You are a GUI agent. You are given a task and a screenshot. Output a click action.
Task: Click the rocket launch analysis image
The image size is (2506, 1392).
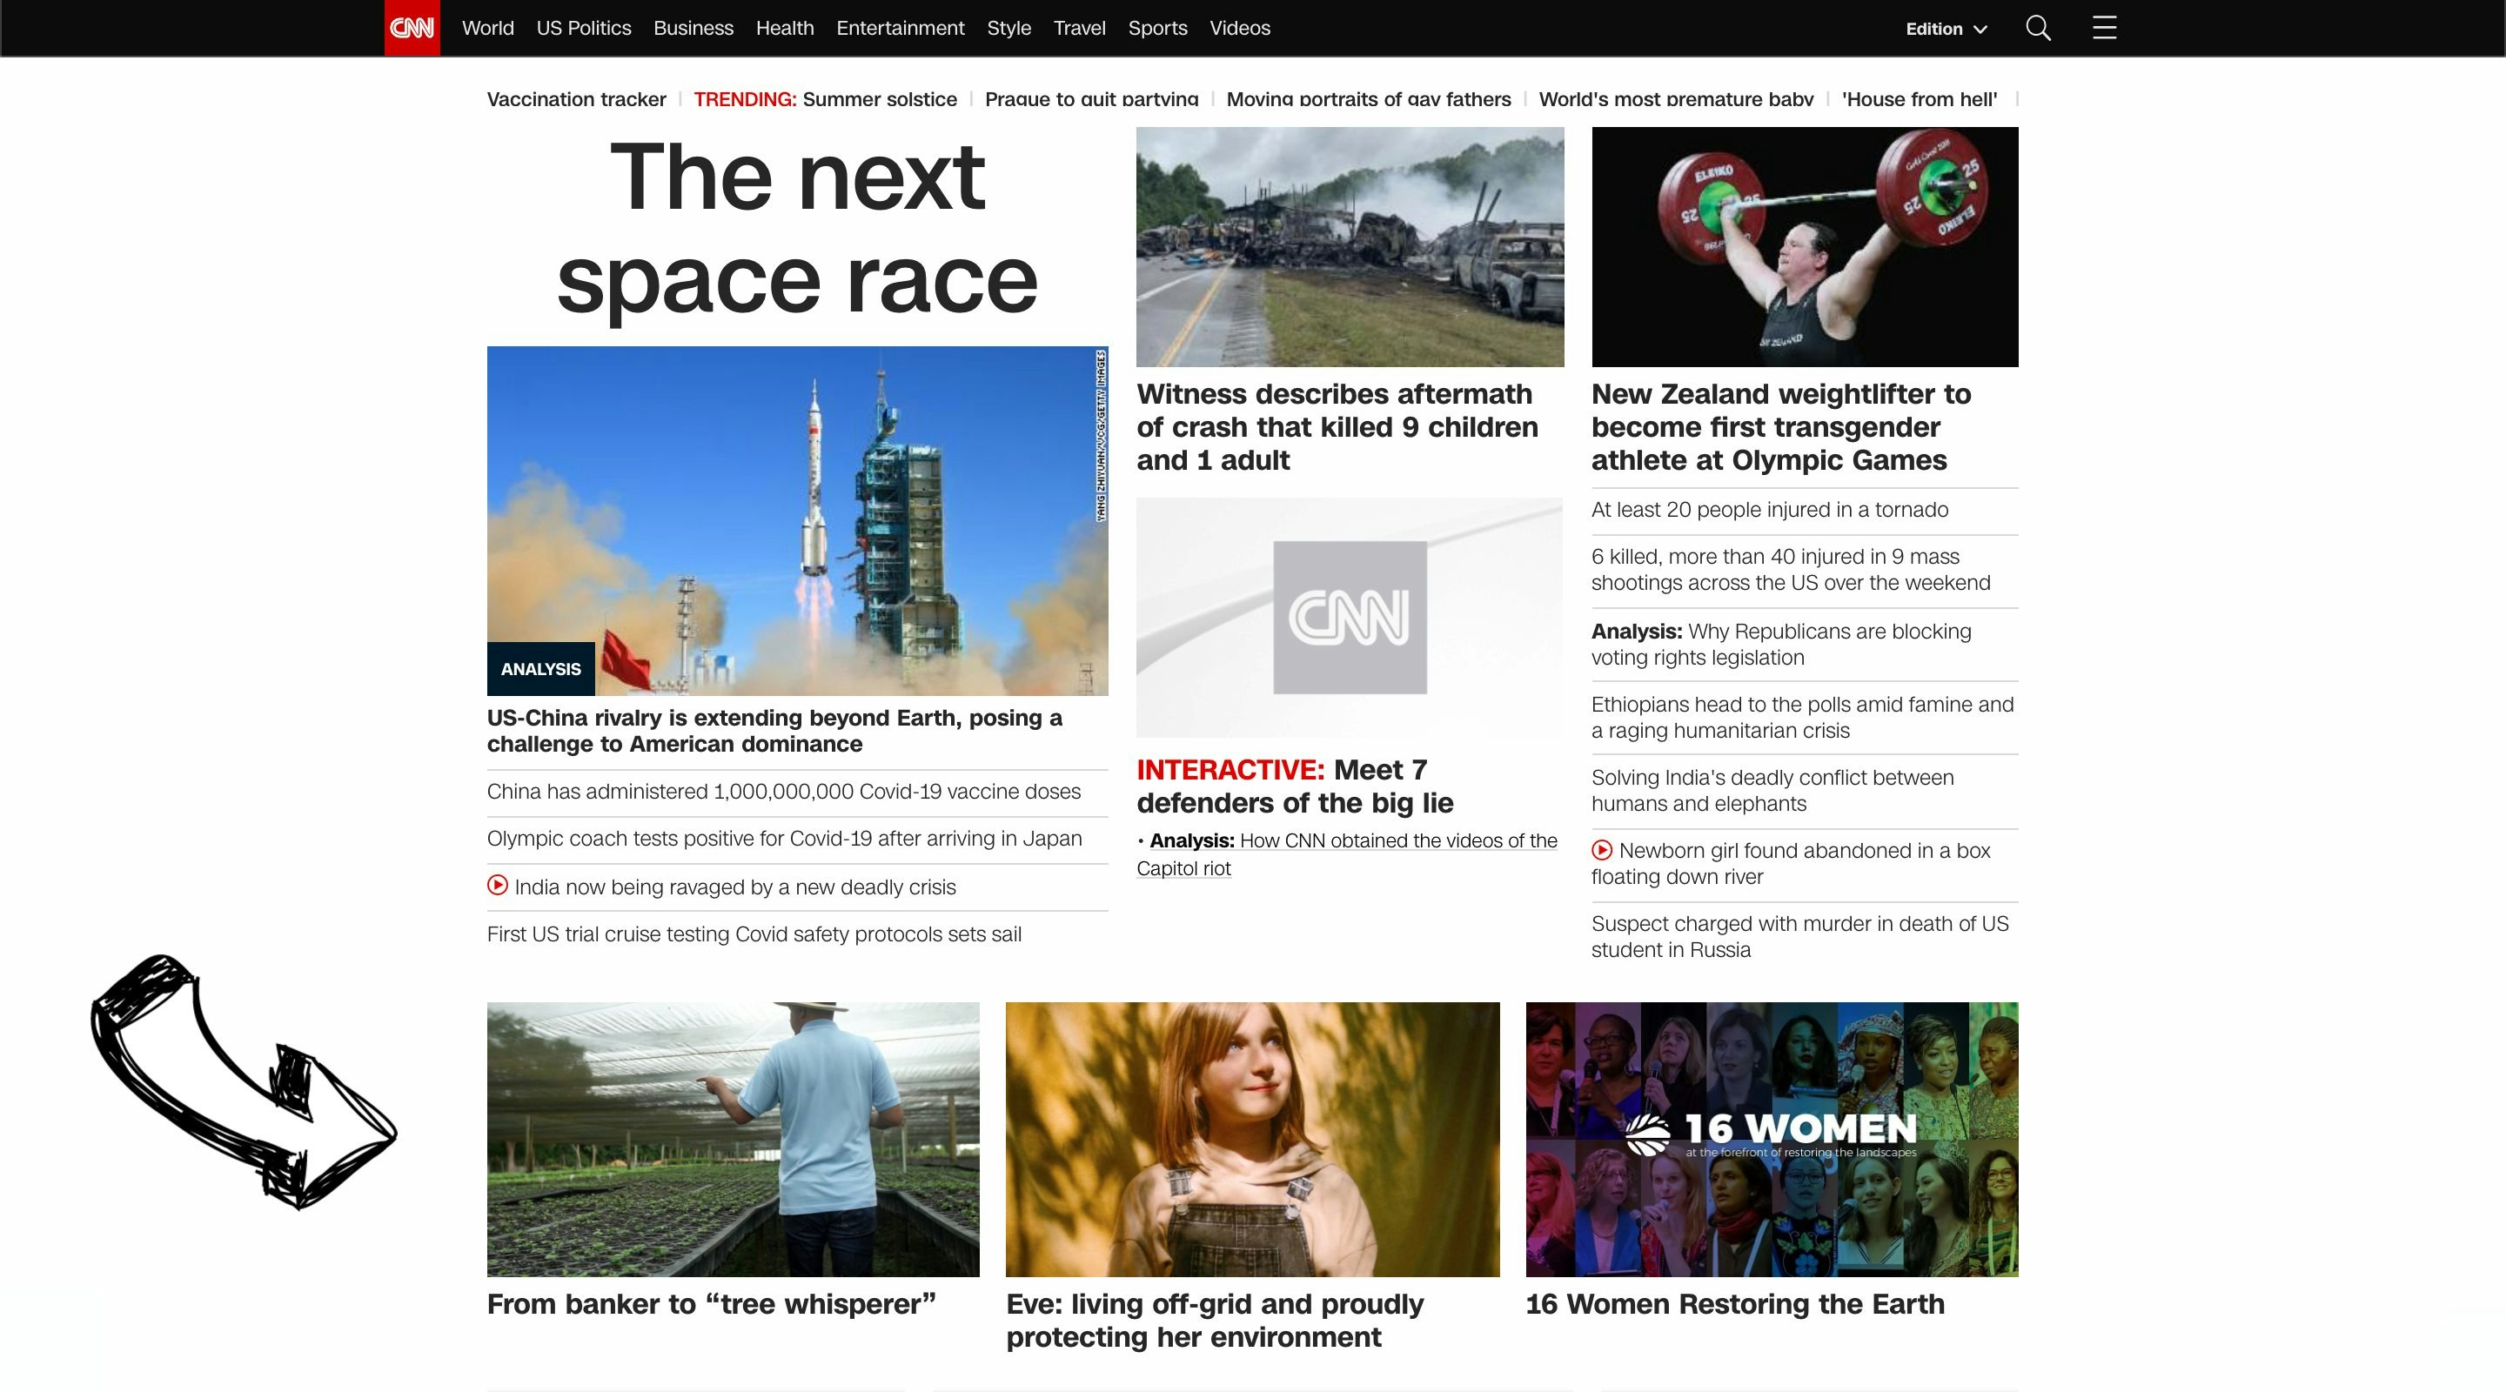click(797, 520)
